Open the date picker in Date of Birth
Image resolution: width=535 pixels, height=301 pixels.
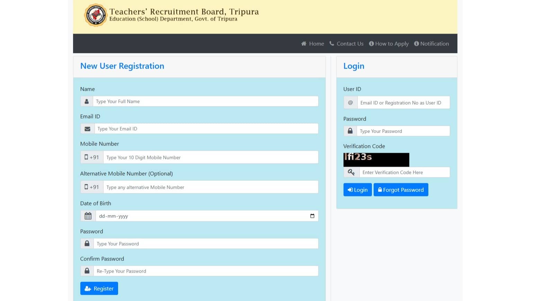pos(312,216)
